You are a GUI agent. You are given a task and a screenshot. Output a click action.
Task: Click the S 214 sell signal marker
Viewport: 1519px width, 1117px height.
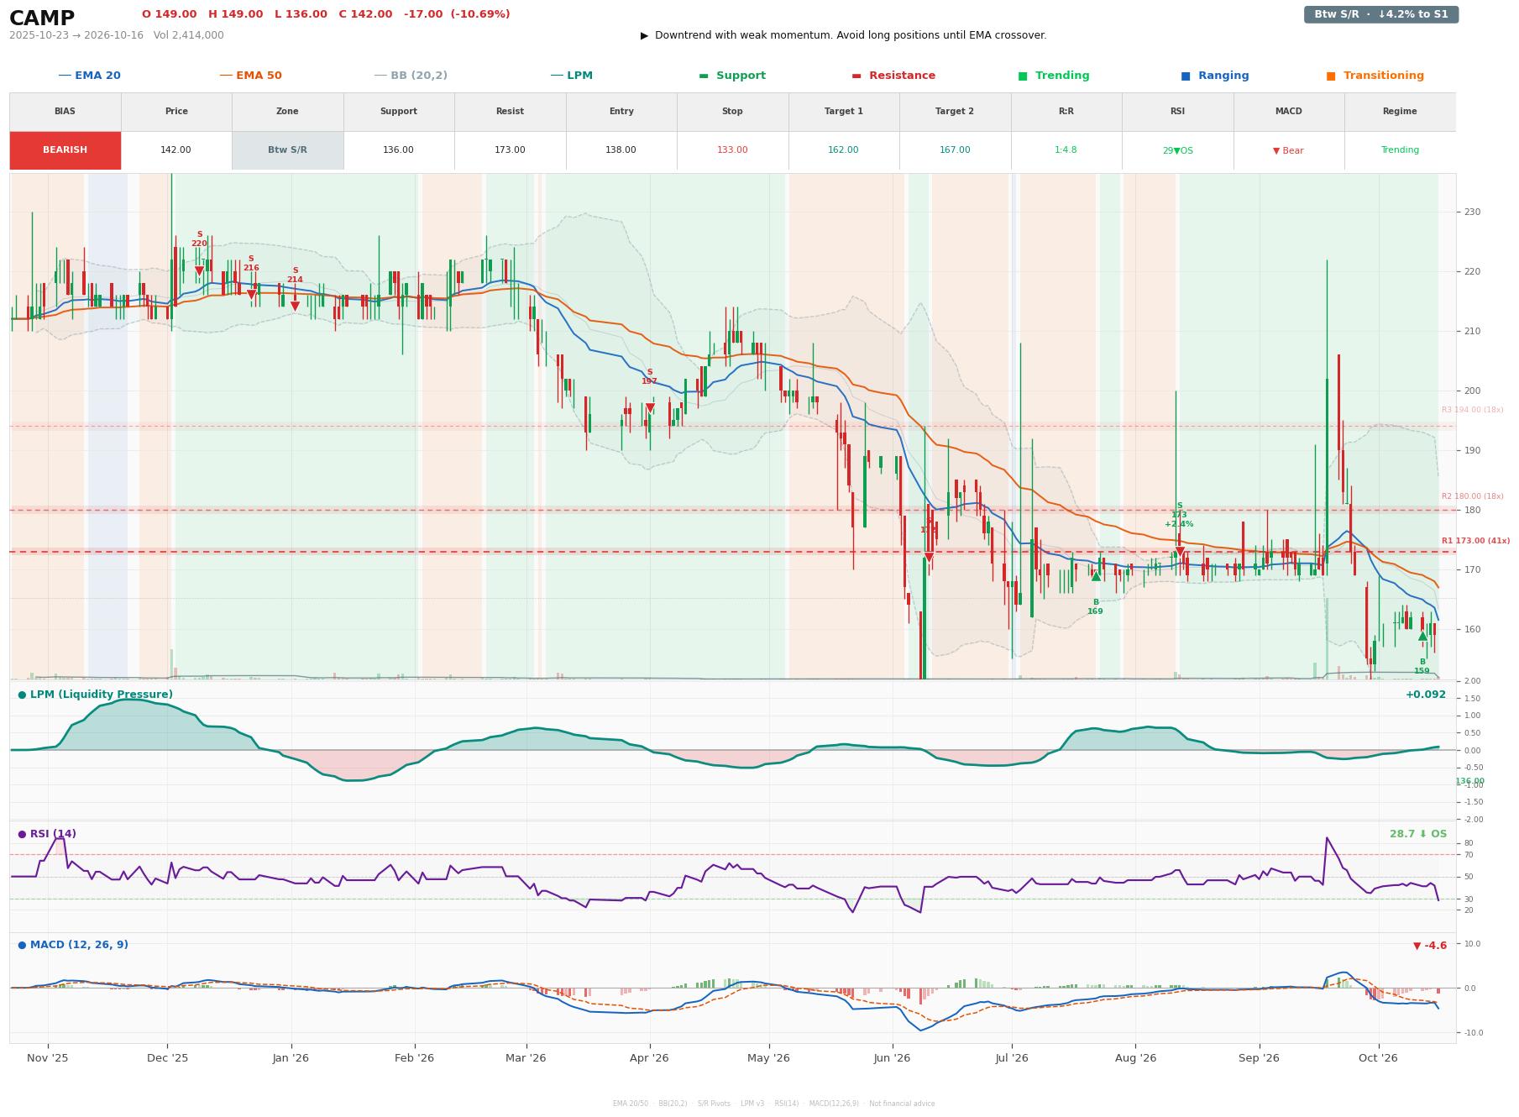click(295, 307)
